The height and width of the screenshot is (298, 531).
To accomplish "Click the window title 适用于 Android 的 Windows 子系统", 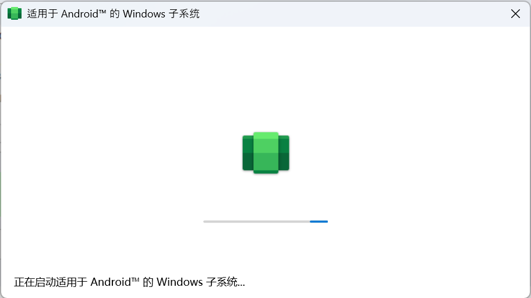I will coord(113,13).
